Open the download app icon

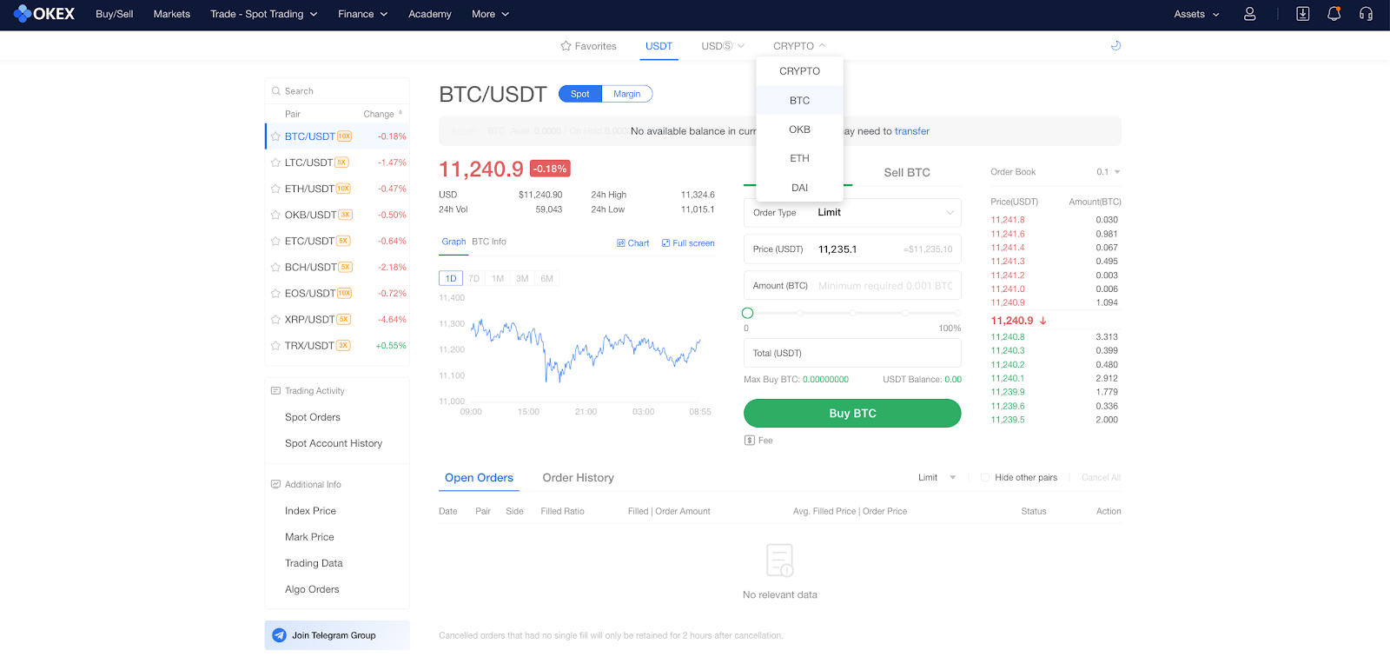pos(1302,14)
